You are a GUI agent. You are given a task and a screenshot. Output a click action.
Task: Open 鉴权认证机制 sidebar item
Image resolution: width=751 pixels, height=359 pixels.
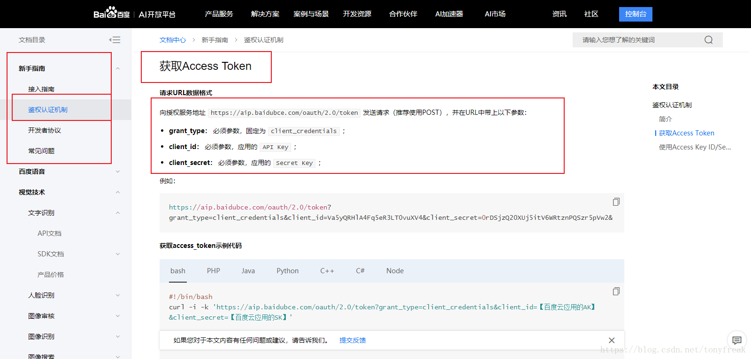48,110
